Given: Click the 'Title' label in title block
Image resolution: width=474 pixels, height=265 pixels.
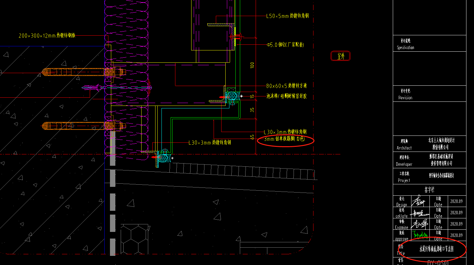Looking at the screenshot, I should [401, 253].
